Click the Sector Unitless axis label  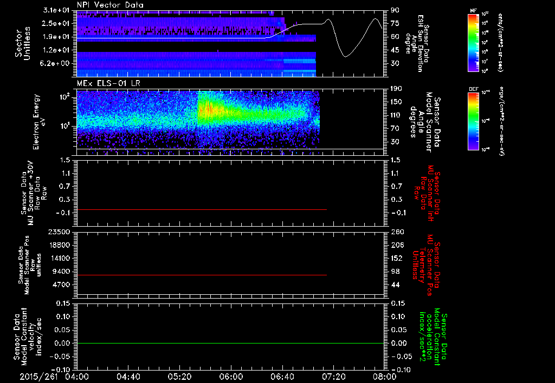tap(23, 43)
